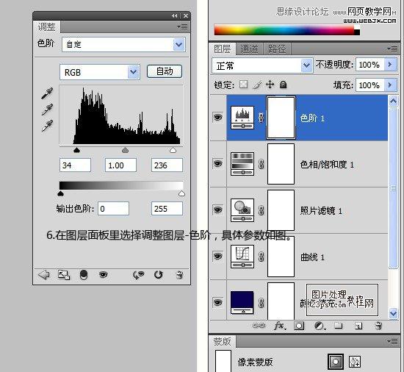Hide the Levels 1 layer

217,118
